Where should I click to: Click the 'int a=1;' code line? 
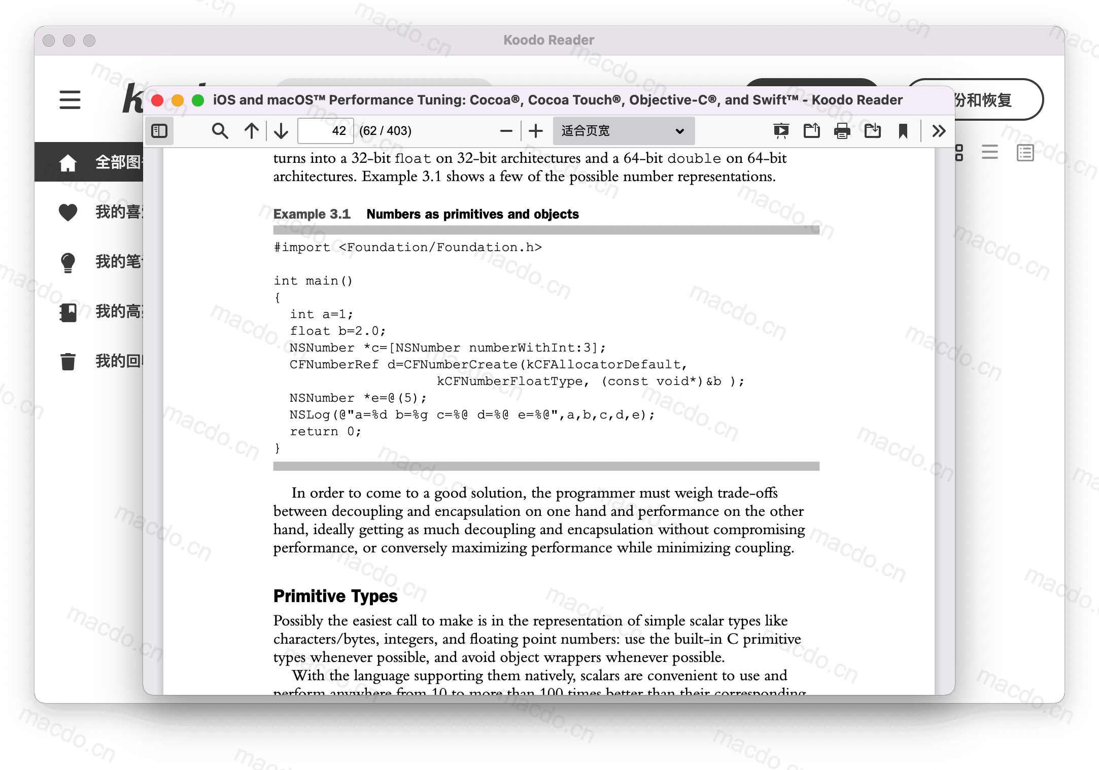coord(321,314)
